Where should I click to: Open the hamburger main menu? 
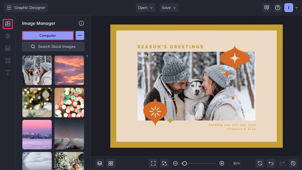click(x=9, y=7)
